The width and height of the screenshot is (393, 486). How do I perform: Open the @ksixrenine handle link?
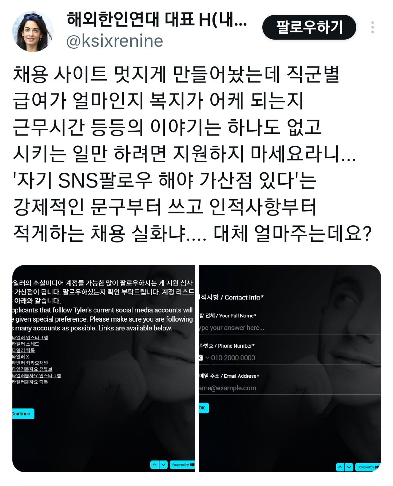115,41
